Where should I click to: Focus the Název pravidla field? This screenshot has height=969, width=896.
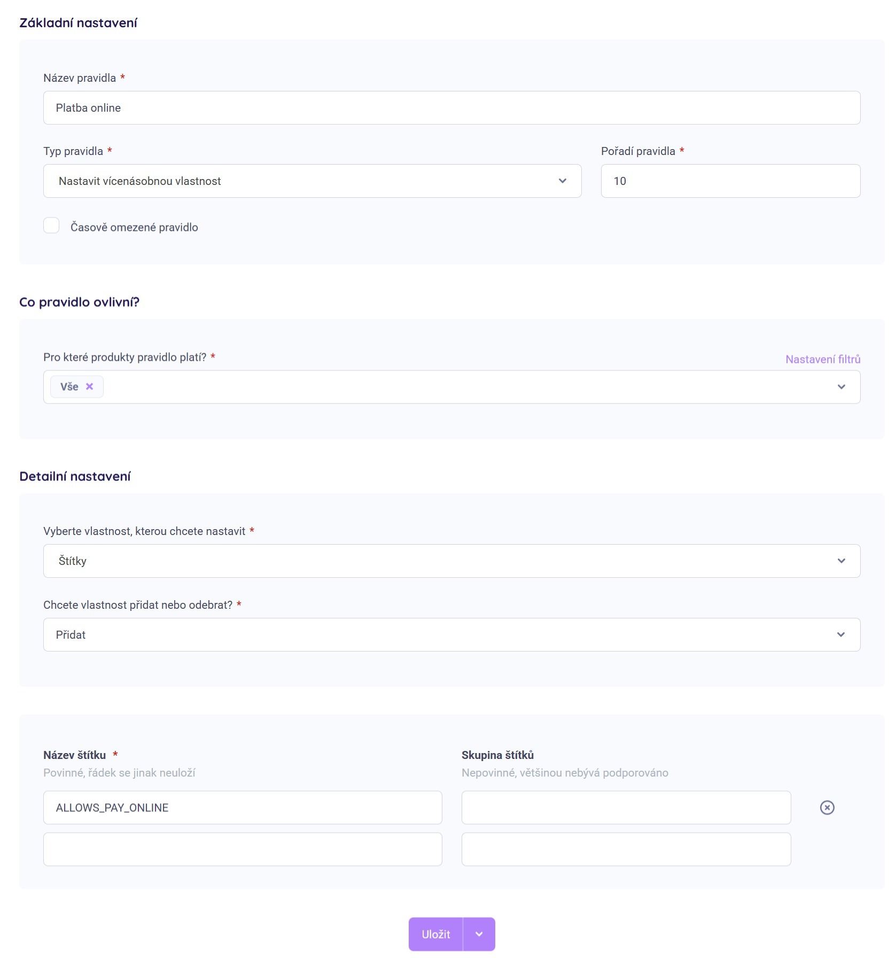(x=451, y=108)
